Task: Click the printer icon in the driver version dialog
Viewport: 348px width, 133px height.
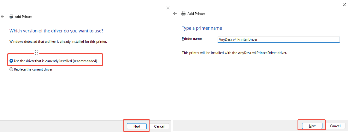Action: (x=11, y=17)
